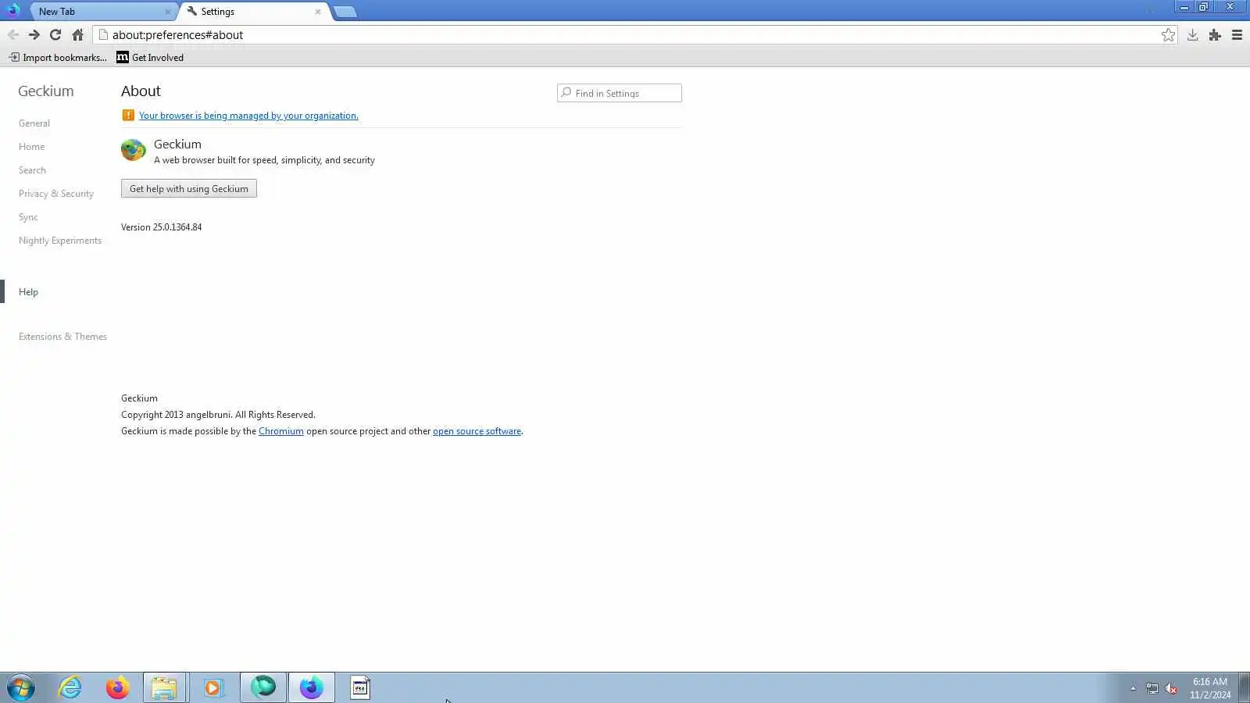Click the muted volume tray icon
Image resolution: width=1250 pixels, height=703 pixels.
(1171, 688)
